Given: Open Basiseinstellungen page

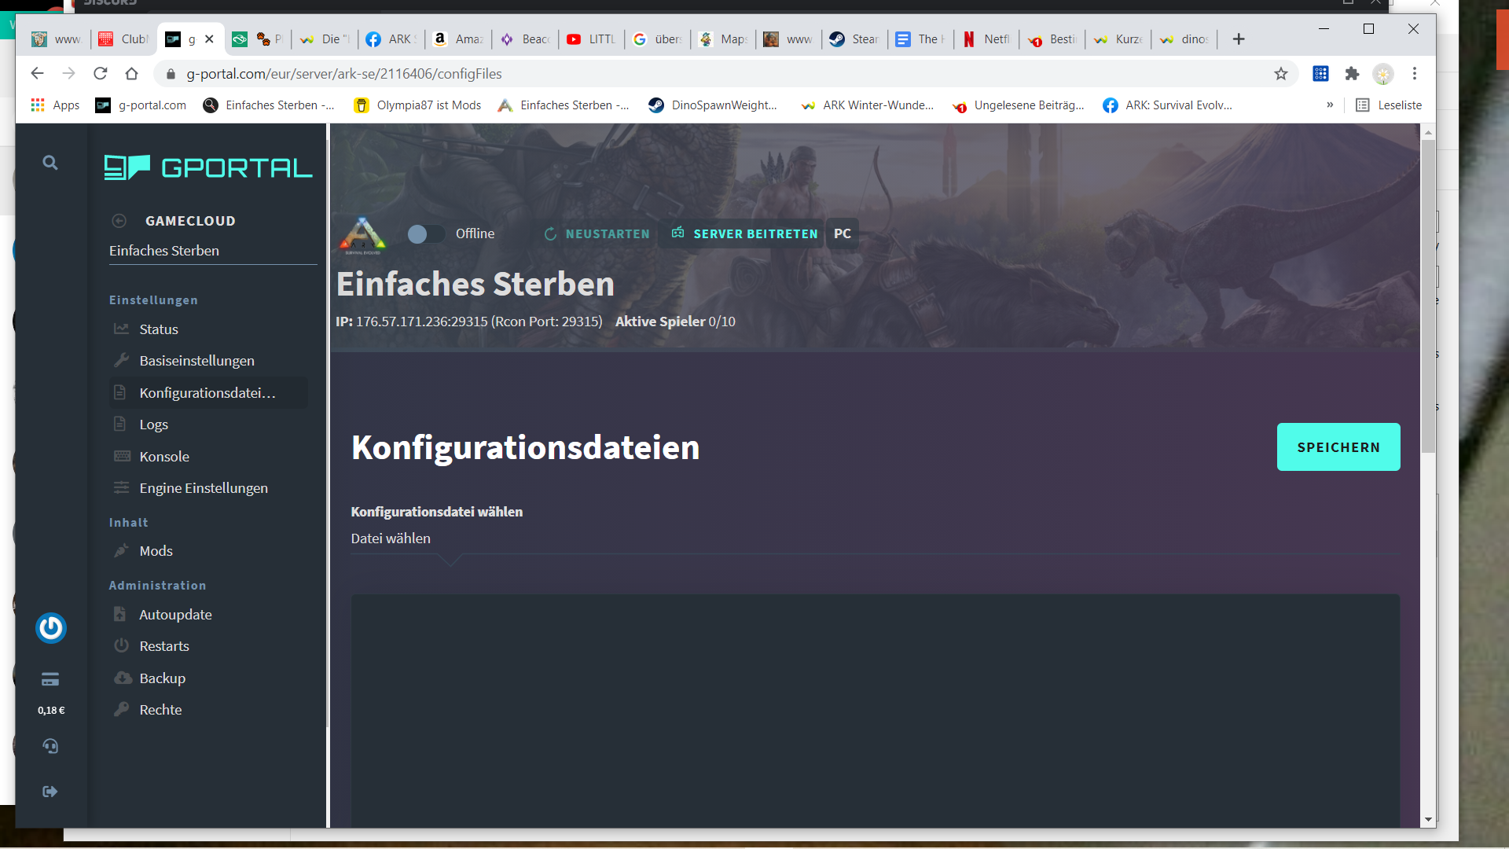Looking at the screenshot, I should [x=196, y=361].
